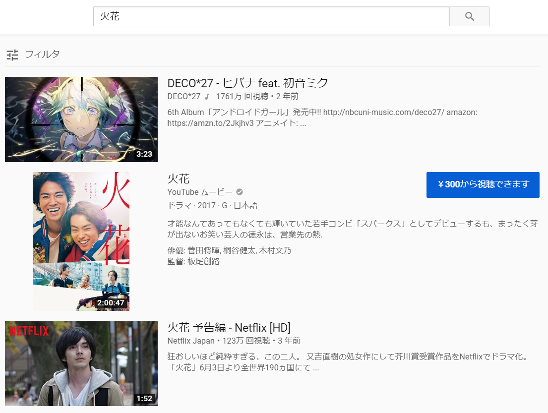Viewport: 548px width, 413px height.
Task: Open the 火花 movie poster thumbnail
Action: pos(81,241)
